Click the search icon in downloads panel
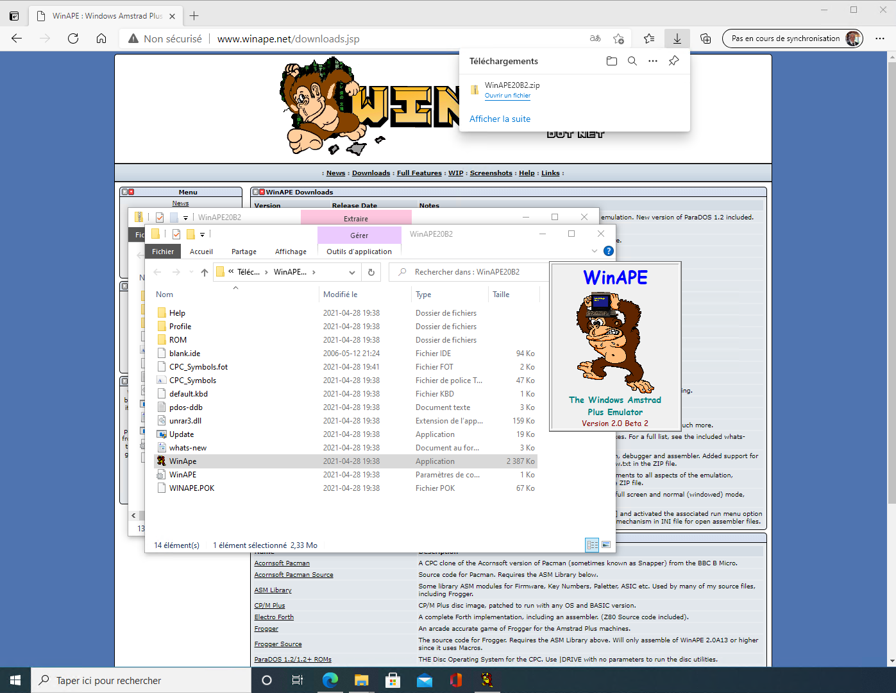The width and height of the screenshot is (896, 693). pos(632,61)
